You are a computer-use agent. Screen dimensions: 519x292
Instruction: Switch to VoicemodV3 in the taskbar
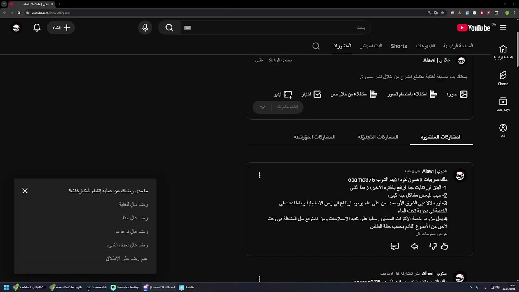pyautogui.click(x=97, y=287)
